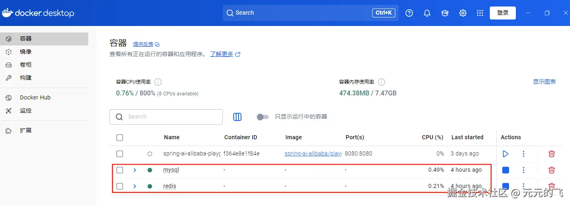Image resolution: width=570 pixels, height=205 pixels.
Task: Open the 镜像 sidebar item
Action: coord(44,52)
